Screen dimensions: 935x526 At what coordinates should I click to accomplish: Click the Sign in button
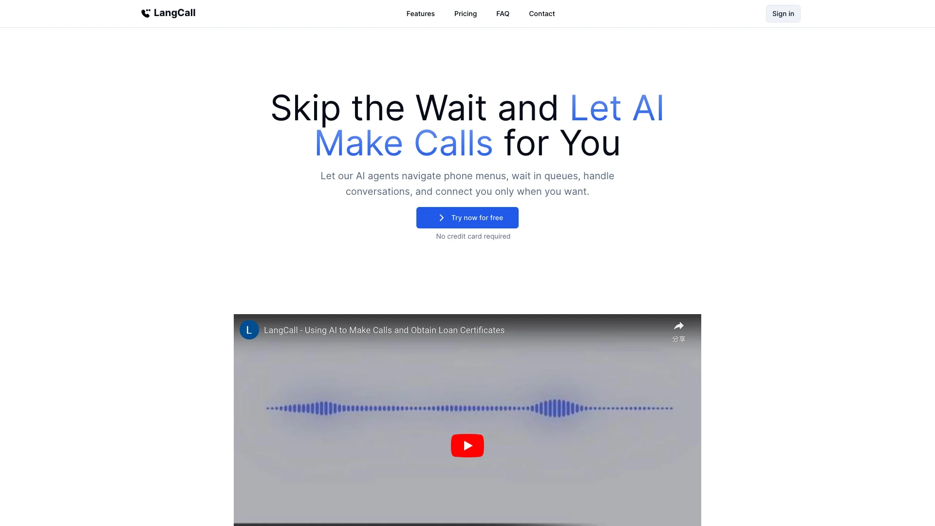(783, 14)
